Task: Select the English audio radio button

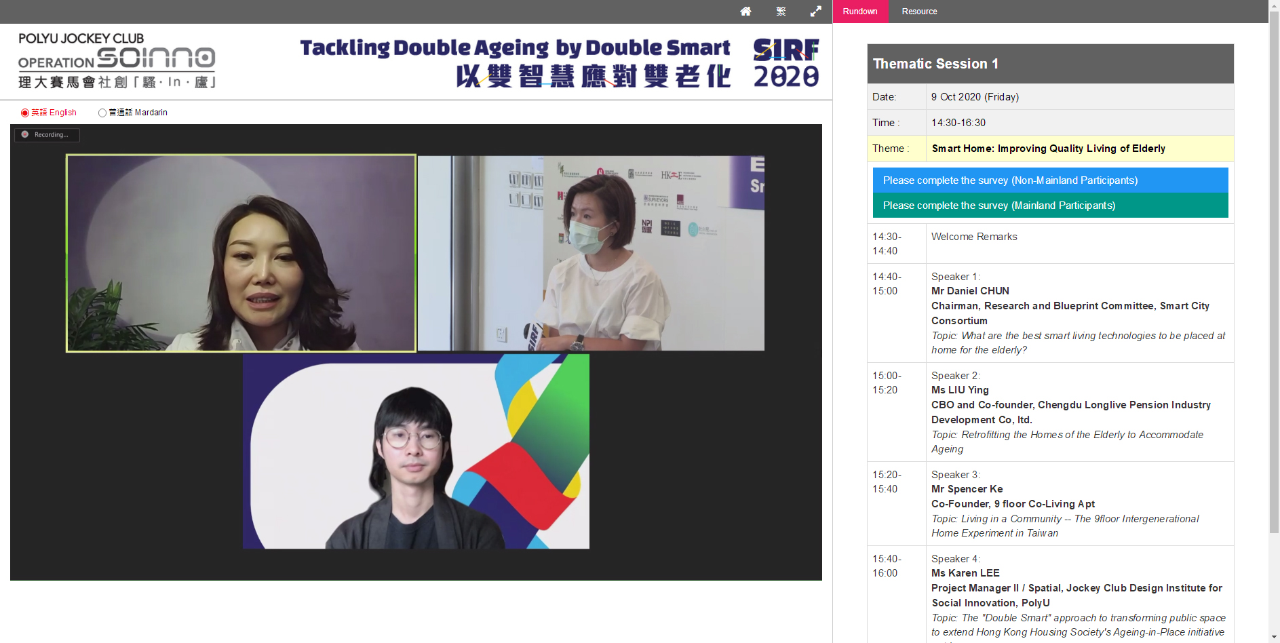Action: [x=25, y=113]
